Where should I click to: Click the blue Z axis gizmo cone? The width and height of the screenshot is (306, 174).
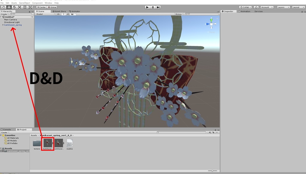[x=208, y=24]
